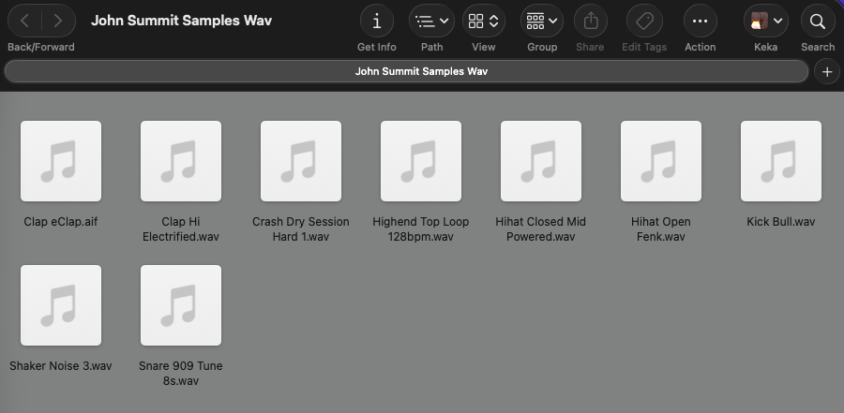Screen dimensions: 844x413
Task: Select the Clap eClap.aif file icon
Action: pos(61,161)
